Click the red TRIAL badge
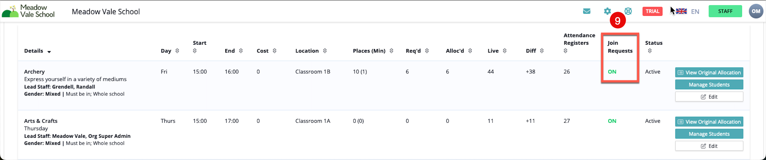 pyautogui.click(x=652, y=11)
